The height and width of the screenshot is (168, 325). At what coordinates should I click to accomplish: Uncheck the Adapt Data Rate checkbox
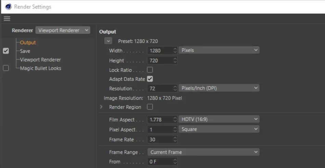pos(150,79)
